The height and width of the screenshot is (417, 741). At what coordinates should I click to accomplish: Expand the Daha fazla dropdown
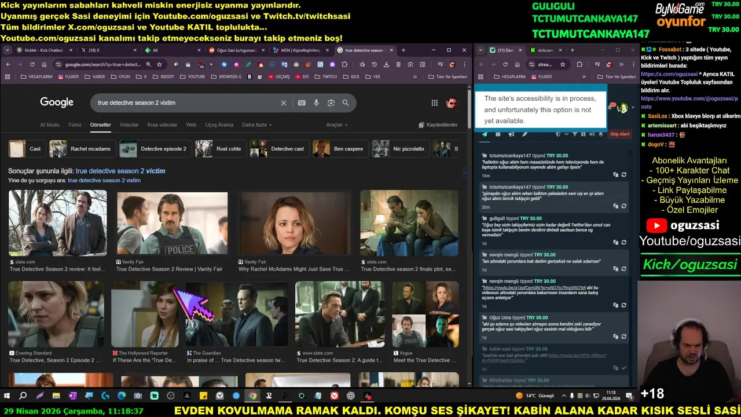pos(257,125)
